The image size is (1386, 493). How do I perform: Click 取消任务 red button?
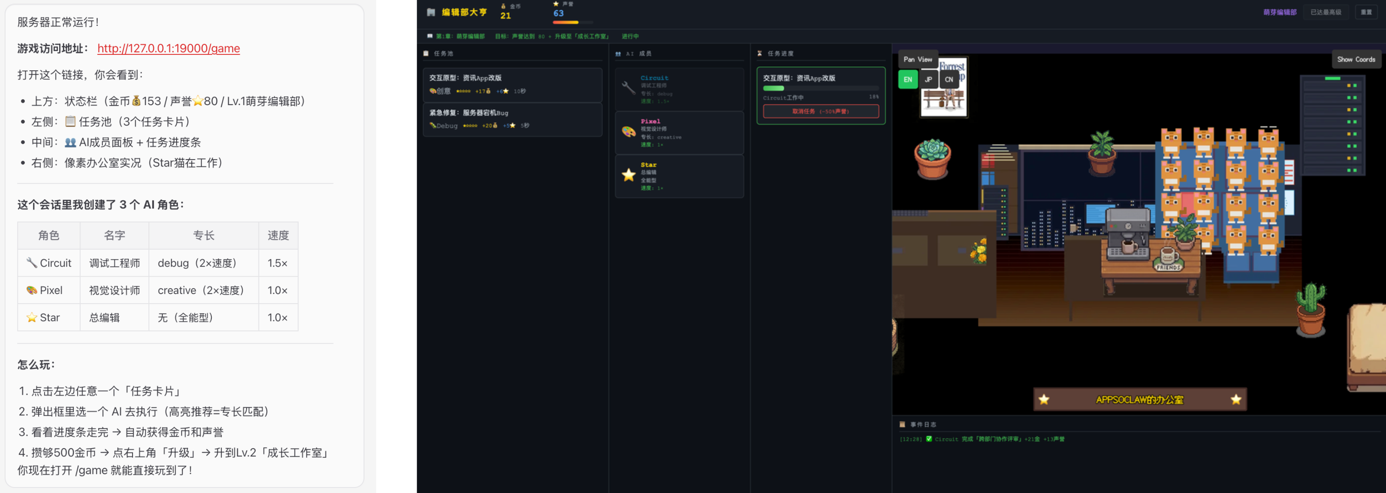coord(820,111)
